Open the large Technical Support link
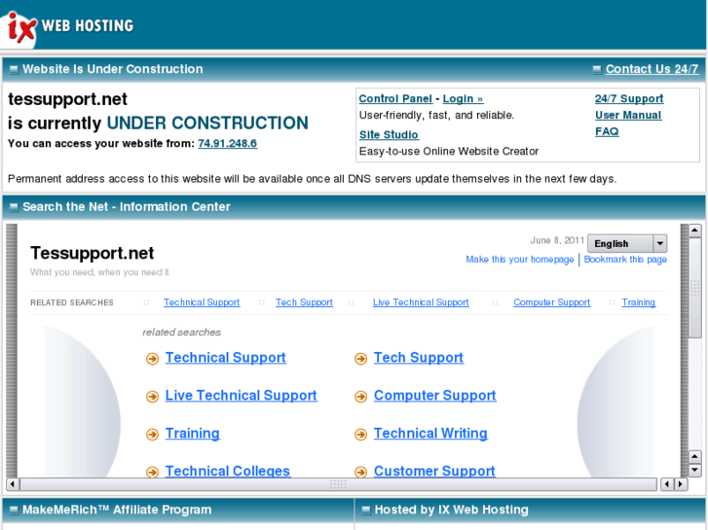Screen dimensions: 708x530 click(x=226, y=358)
